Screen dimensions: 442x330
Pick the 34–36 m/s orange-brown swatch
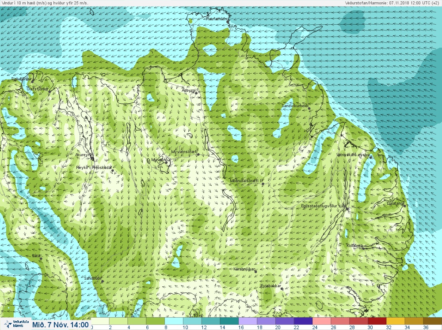pos(414,321)
